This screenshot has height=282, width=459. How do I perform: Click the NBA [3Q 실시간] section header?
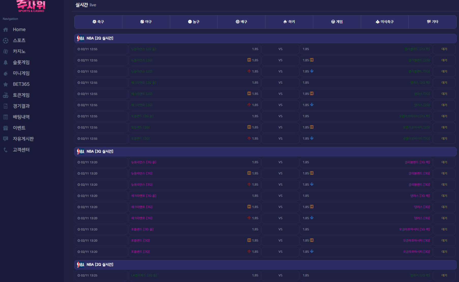(100, 152)
